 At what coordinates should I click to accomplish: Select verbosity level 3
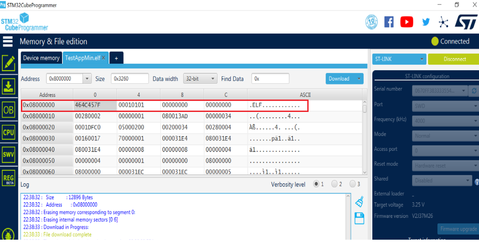(x=352, y=184)
